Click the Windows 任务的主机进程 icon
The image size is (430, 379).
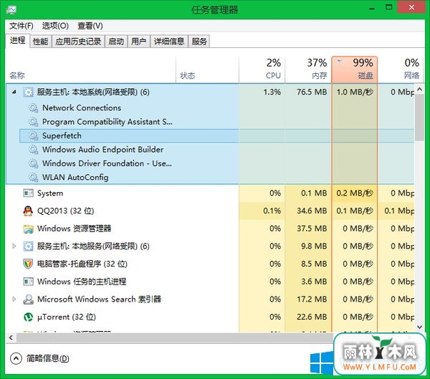click(28, 282)
